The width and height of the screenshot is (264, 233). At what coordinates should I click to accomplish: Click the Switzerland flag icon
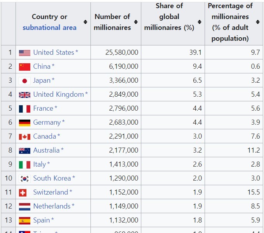click(x=23, y=192)
